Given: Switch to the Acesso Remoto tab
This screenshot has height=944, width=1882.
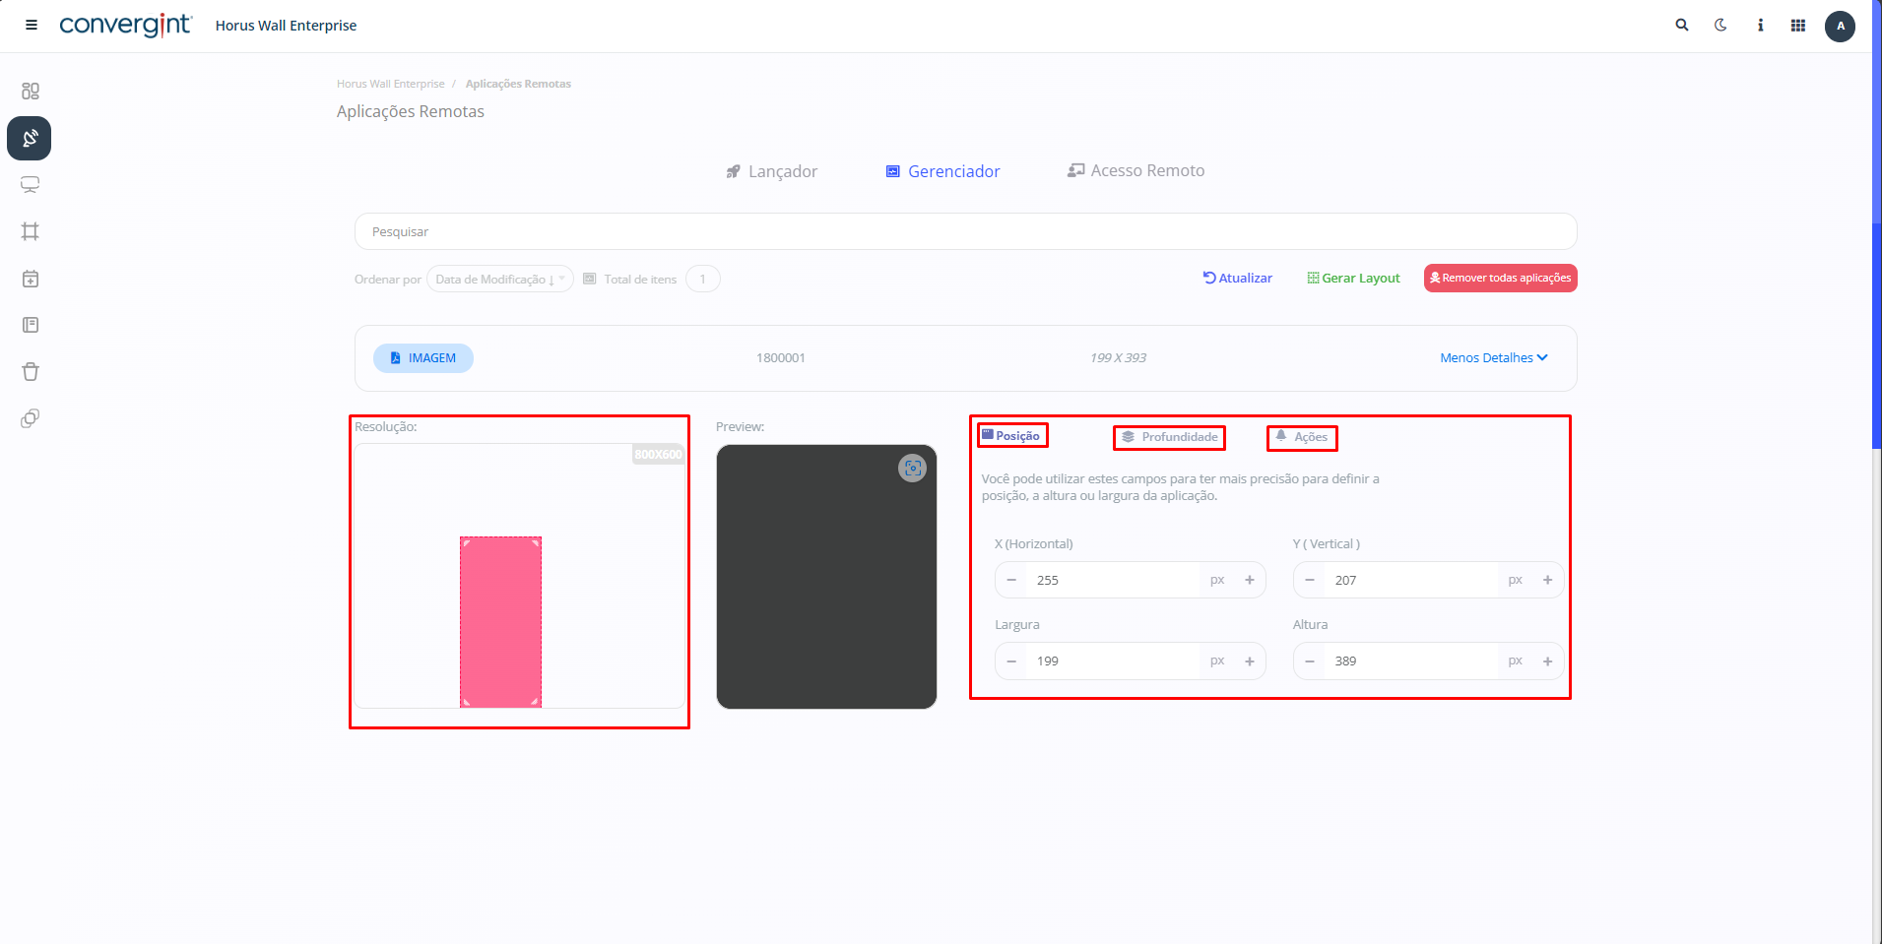Looking at the screenshot, I should tap(1136, 171).
